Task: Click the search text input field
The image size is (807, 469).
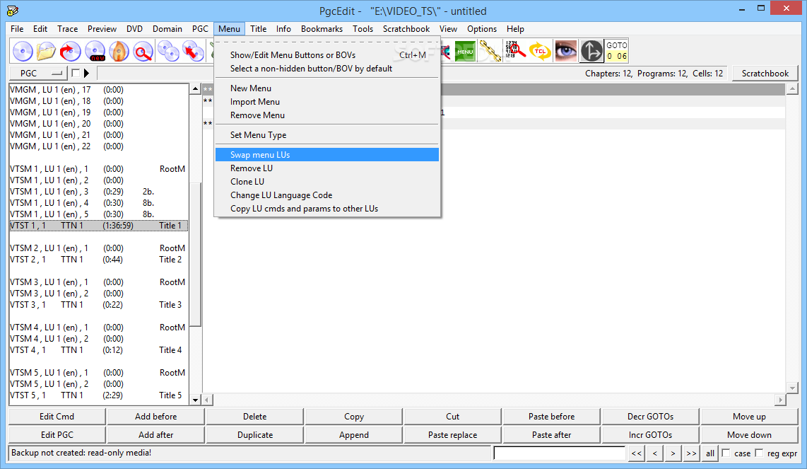Action: [x=560, y=453]
